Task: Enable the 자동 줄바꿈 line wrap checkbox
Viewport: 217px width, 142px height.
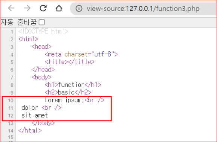Action: 42,22
